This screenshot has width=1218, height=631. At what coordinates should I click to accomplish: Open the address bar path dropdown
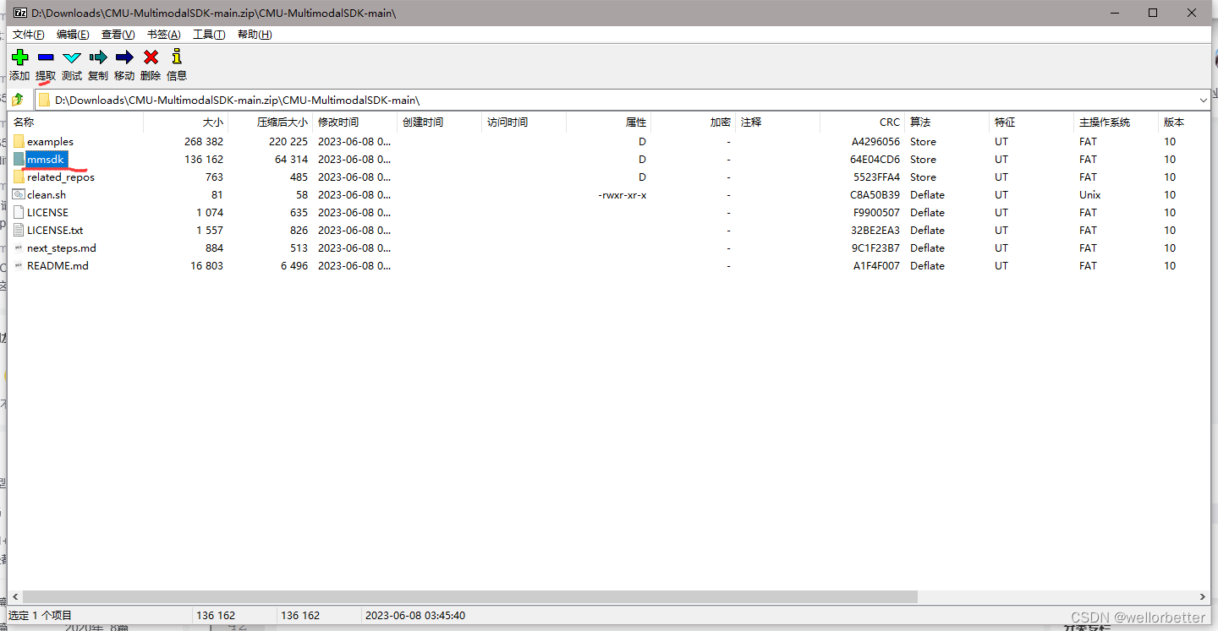tap(1203, 99)
